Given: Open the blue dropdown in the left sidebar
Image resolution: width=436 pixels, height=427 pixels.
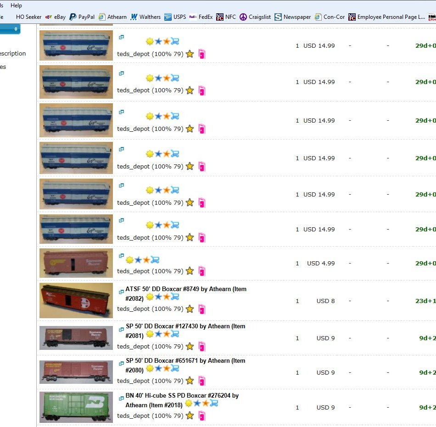Looking at the screenshot, I should pos(10,29).
